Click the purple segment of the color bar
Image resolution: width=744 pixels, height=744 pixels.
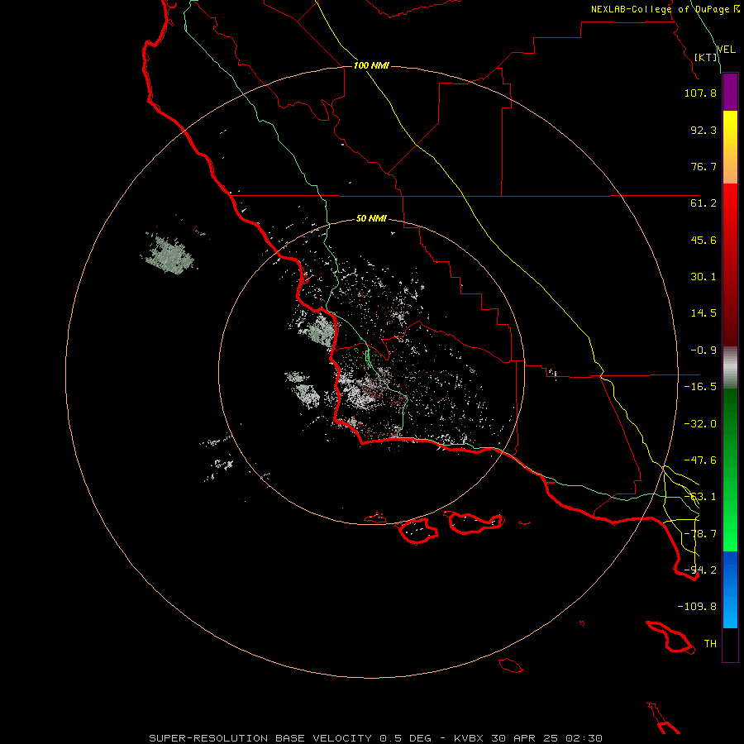click(730, 92)
